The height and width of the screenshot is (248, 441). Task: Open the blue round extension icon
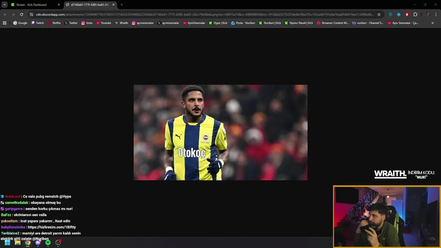[399, 14]
